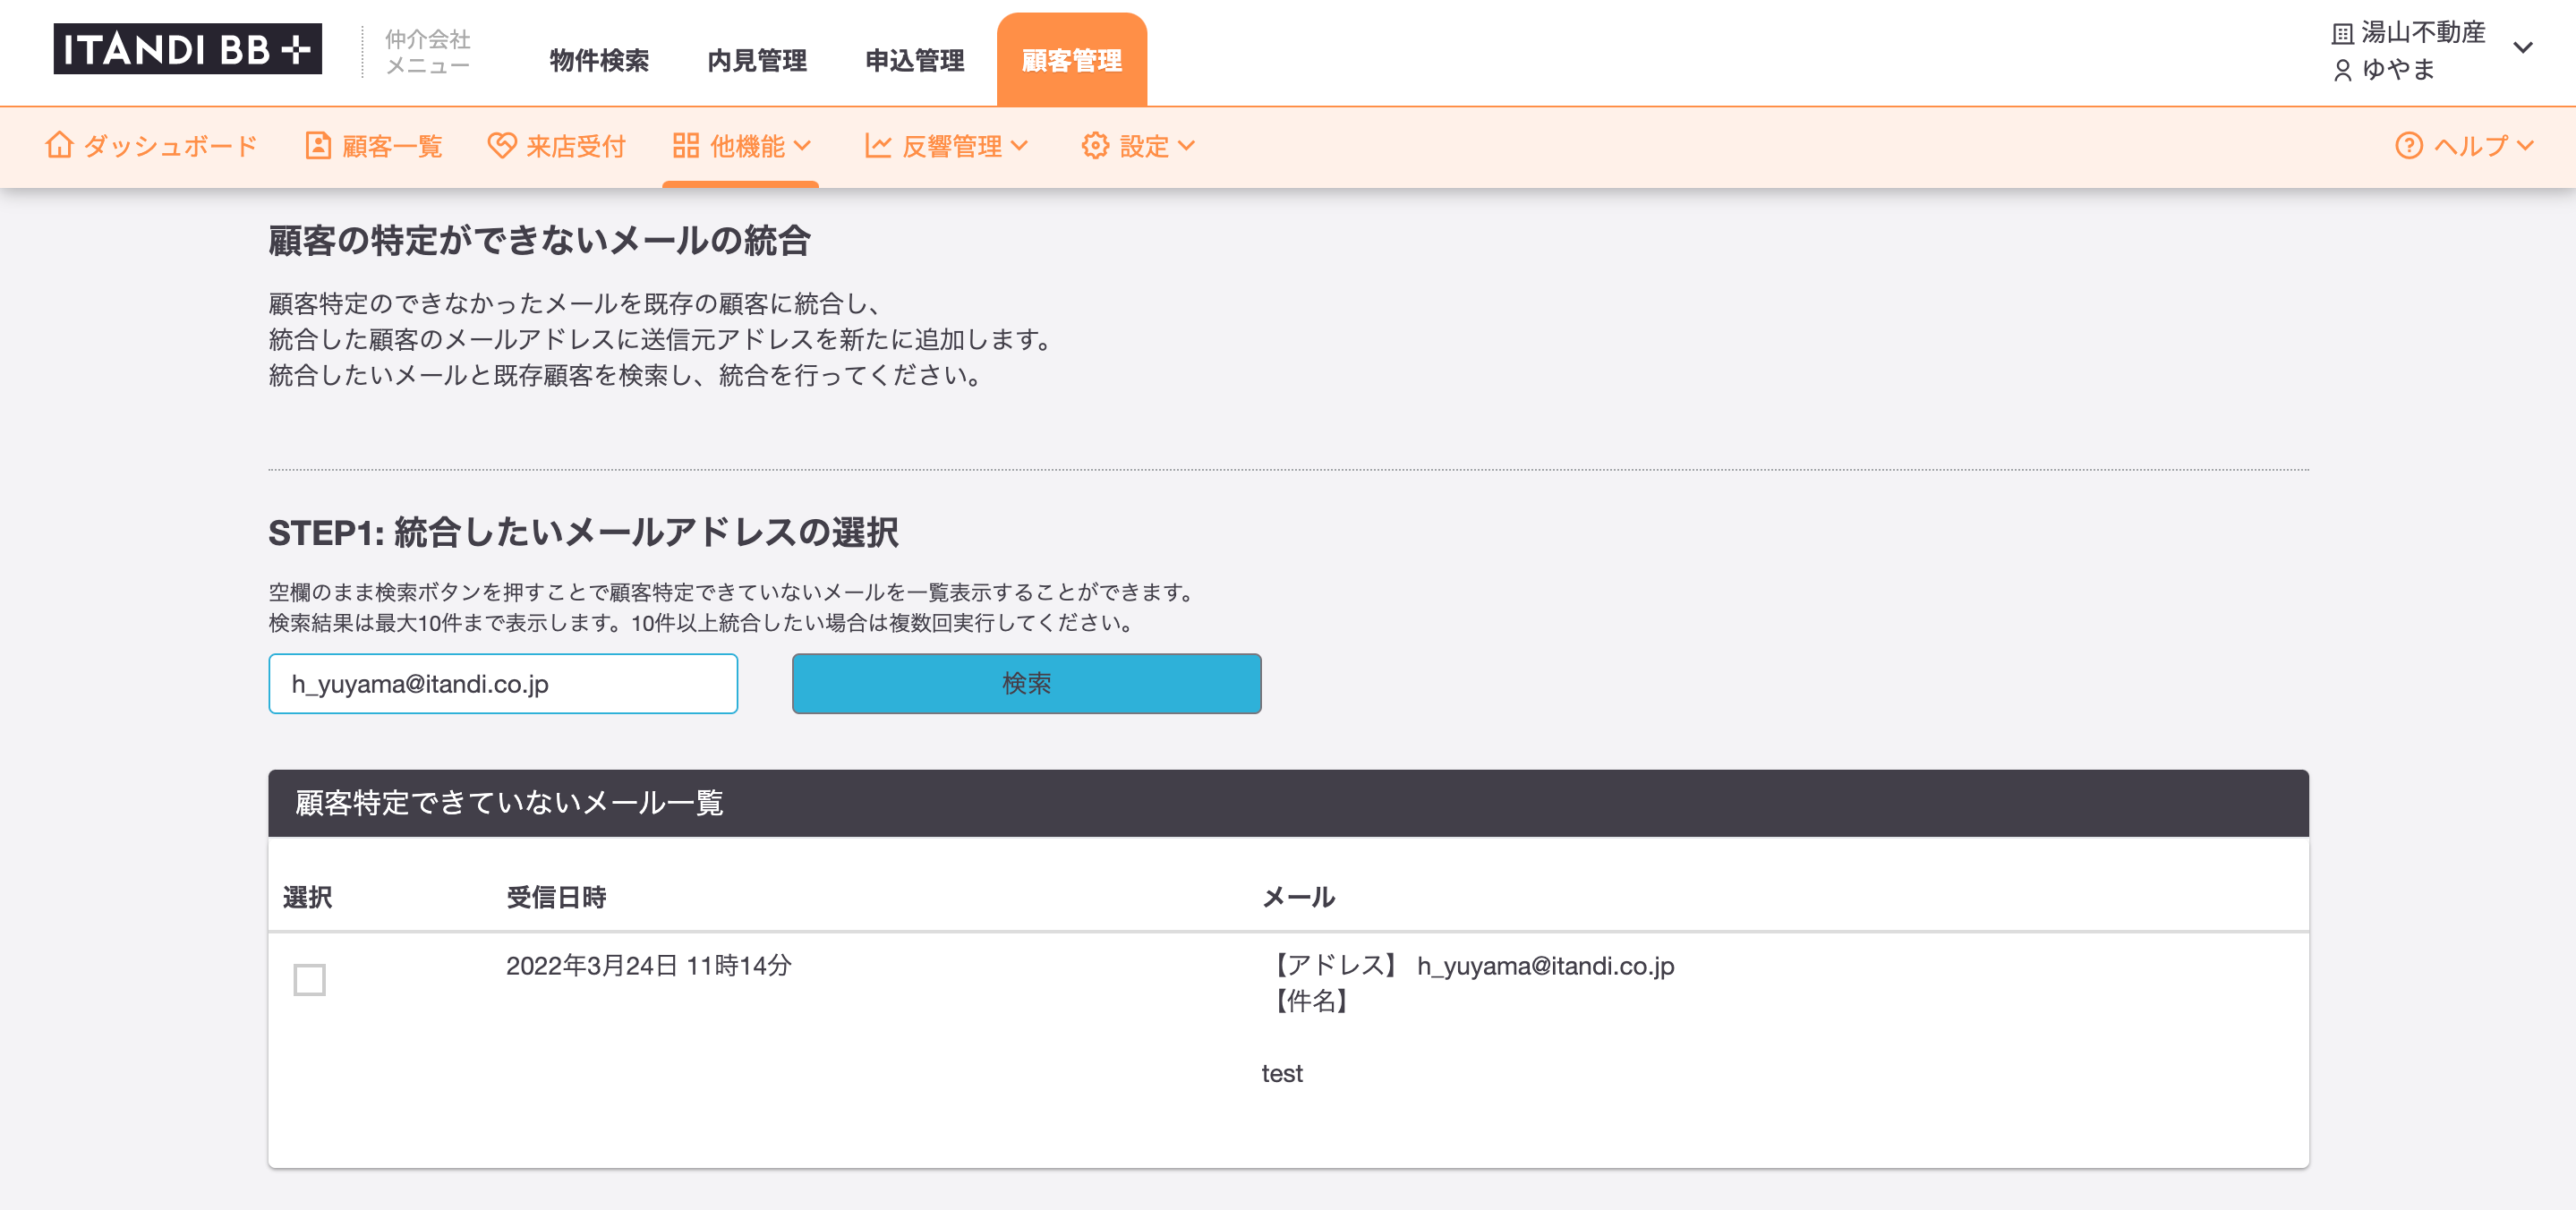Click the 反響管理 chart icon
This screenshot has height=1210, width=2576.
pyautogui.click(x=878, y=146)
